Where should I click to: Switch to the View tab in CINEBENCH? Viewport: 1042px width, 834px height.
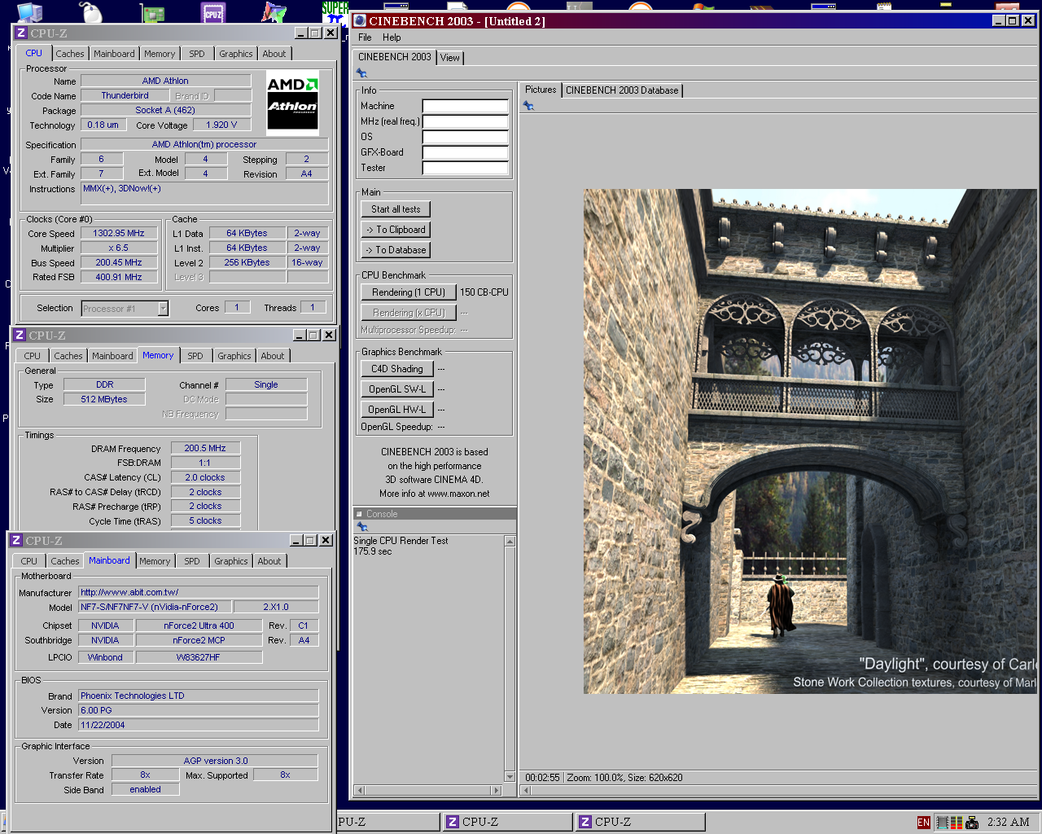pos(450,58)
